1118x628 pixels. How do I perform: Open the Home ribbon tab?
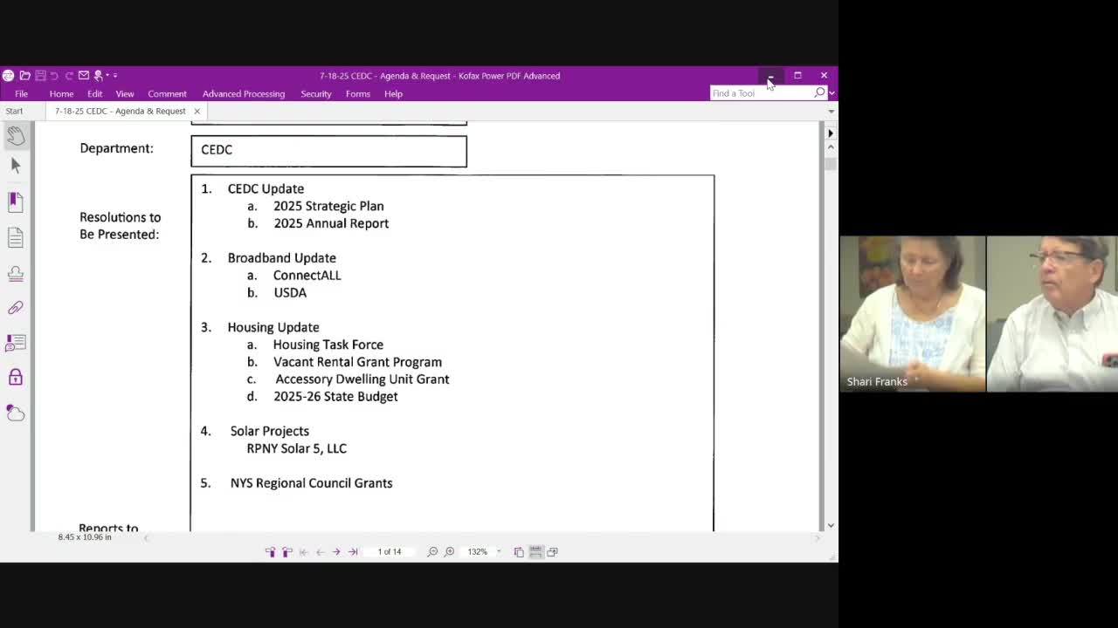coord(61,93)
